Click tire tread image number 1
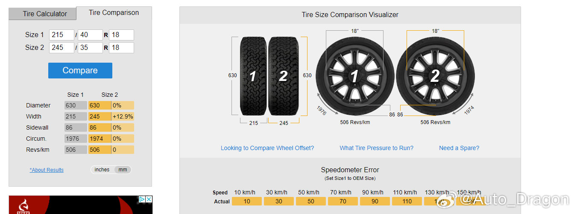574x214 pixels. (x=253, y=76)
